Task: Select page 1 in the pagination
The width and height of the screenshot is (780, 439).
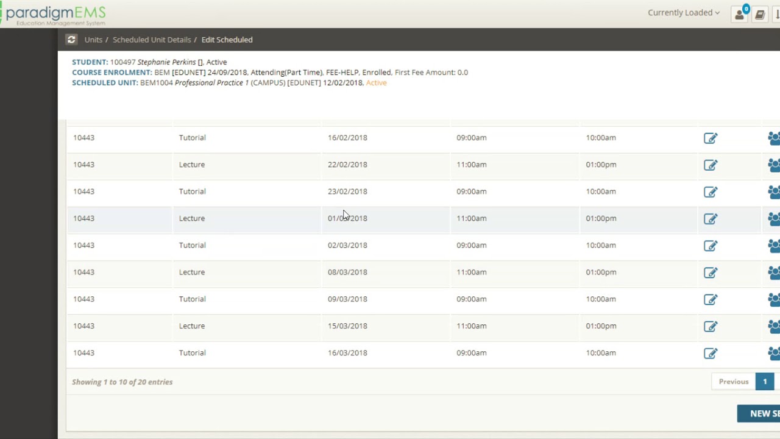Action: [765, 382]
